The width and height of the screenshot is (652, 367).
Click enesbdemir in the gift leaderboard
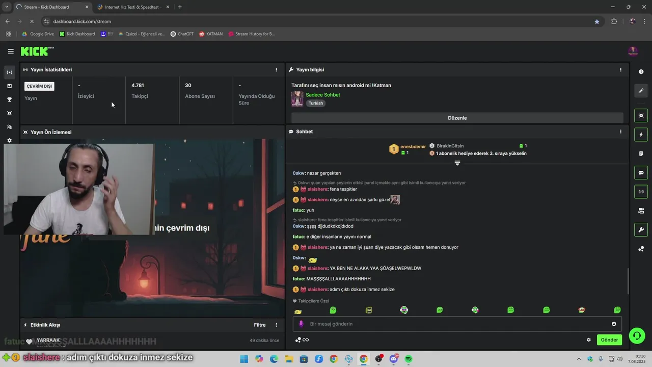click(413, 146)
